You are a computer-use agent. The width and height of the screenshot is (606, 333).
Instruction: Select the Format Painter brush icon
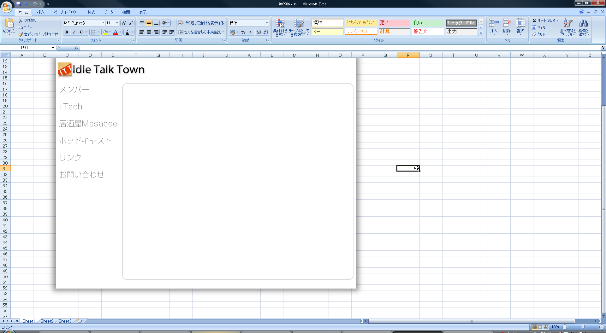tap(21, 34)
